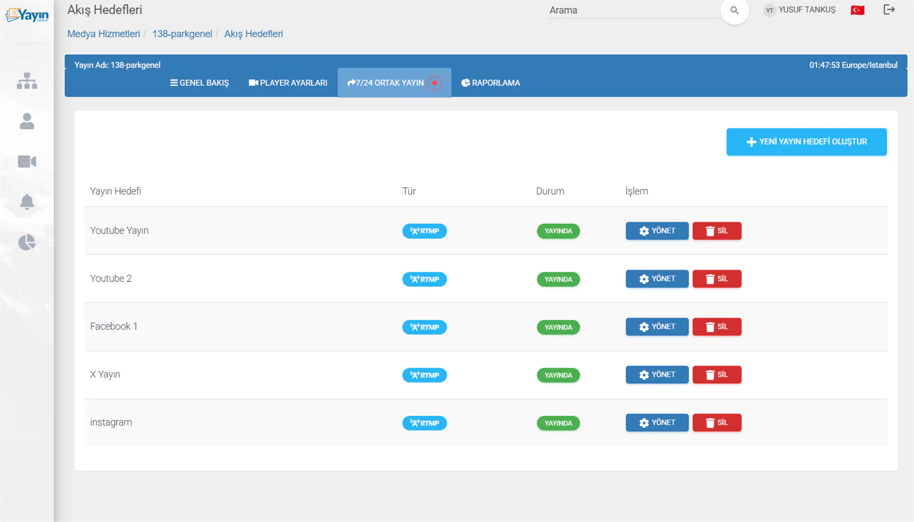Change language with Turkish flag icon
Image resolution: width=914 pixels, height=522 pixels.
coord(857,10)
